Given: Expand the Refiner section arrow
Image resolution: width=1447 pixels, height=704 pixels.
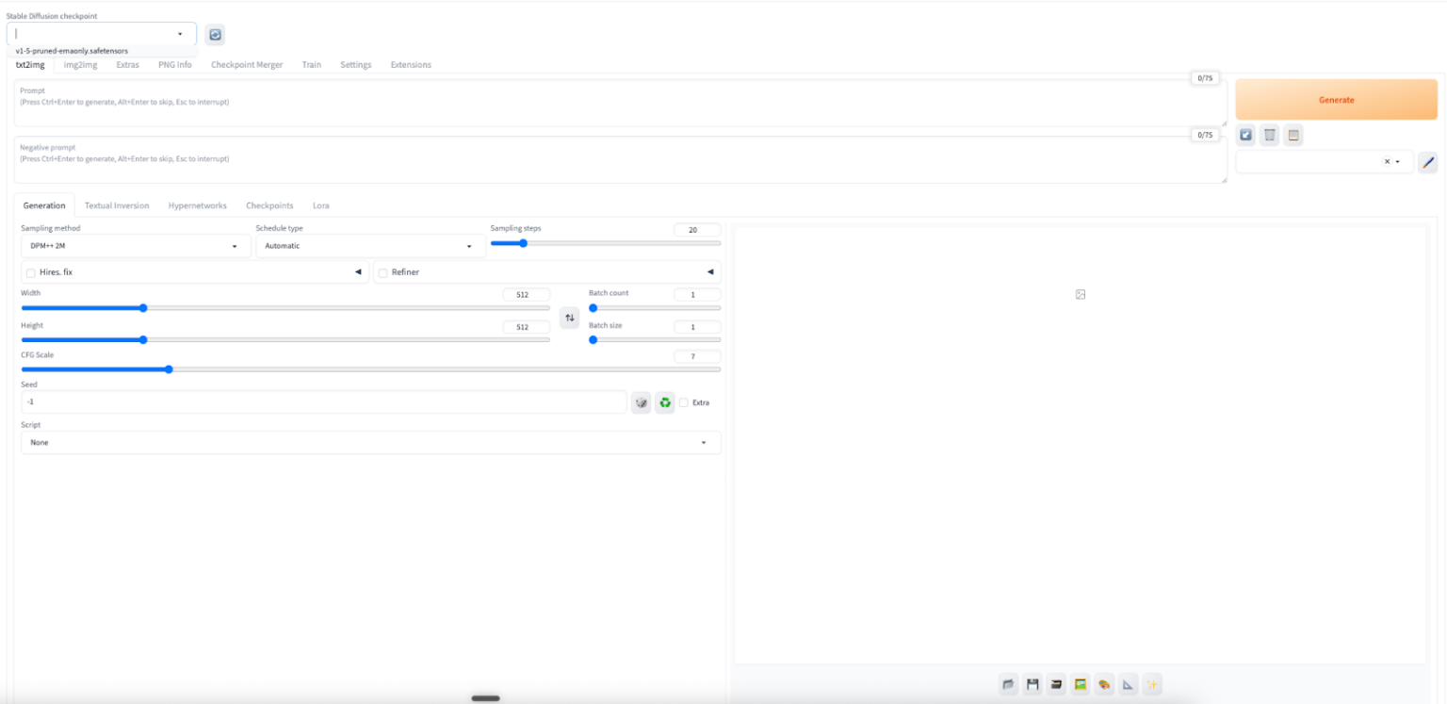Looking at the screenshot, I should pos(710,272).
